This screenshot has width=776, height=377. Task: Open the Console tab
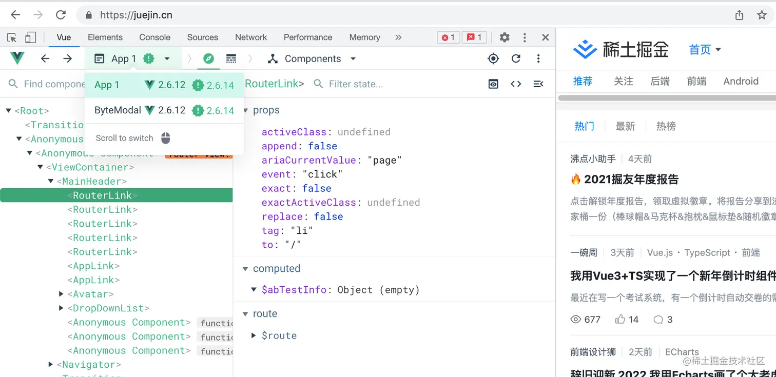pyautogui.click(x=154, y=37)
